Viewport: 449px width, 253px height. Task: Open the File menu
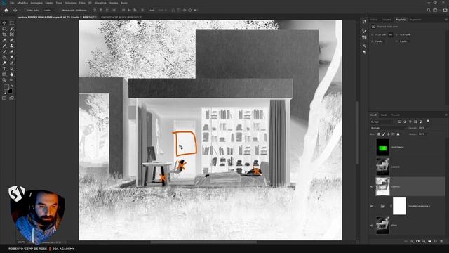tap(12, 3)
